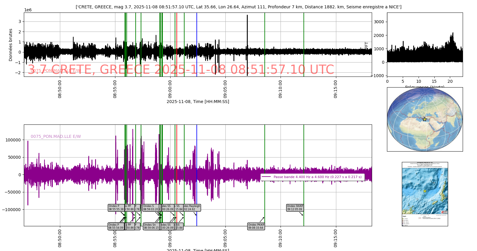Click the epicenter star on the globe map
Image resolution: width=477 pixels, height=251 pixels.
[425, 119]
